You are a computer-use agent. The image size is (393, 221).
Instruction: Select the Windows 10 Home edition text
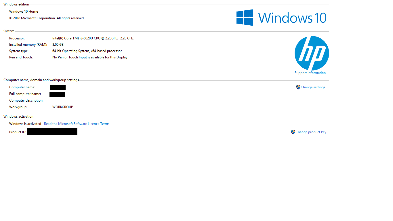[24, 12]
